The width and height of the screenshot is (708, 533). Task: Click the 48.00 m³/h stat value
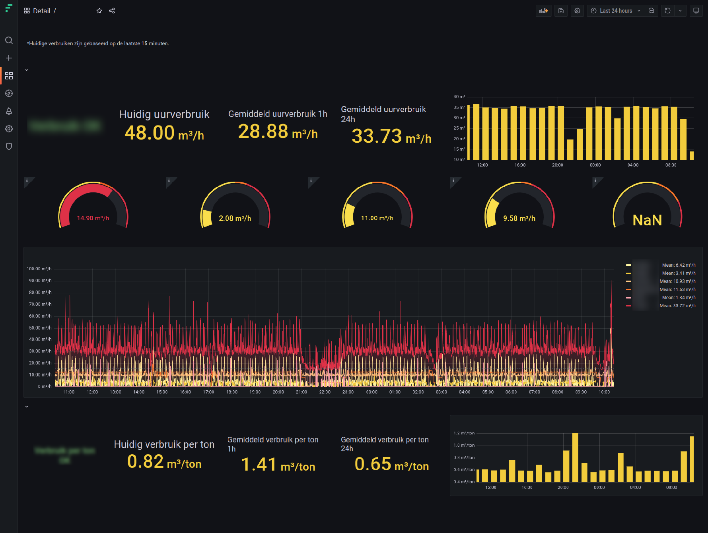click(x=164, y=133)
